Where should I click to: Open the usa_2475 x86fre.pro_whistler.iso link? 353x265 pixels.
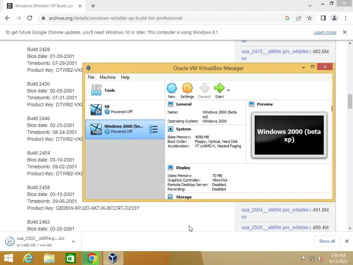(276, 55)
